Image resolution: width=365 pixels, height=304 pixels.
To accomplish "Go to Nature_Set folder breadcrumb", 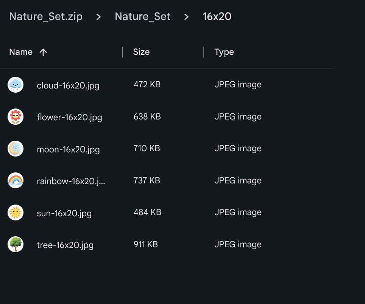I will 142,17.
